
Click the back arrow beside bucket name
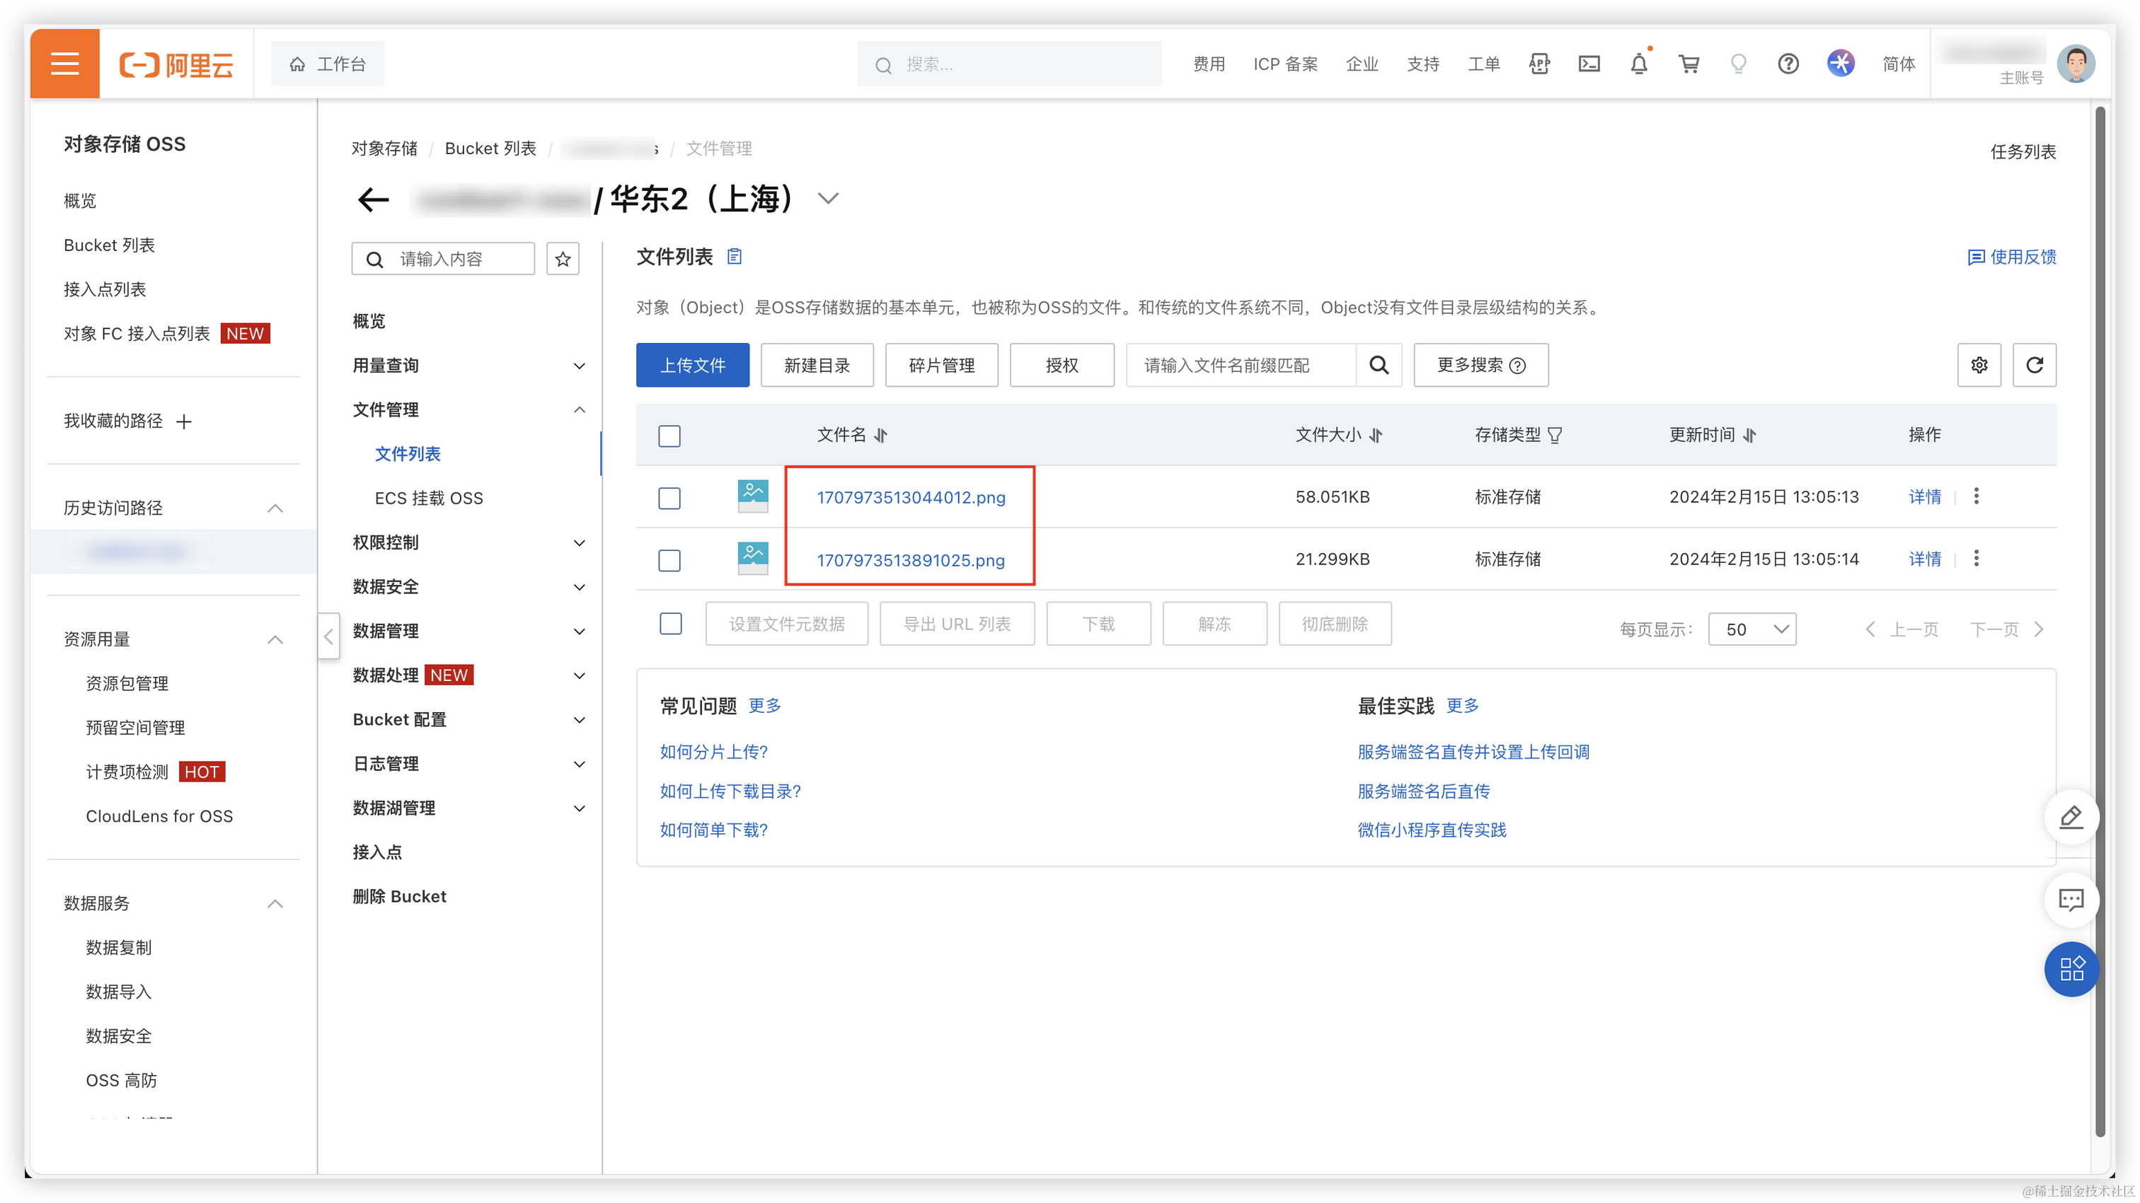pos(373,199)
